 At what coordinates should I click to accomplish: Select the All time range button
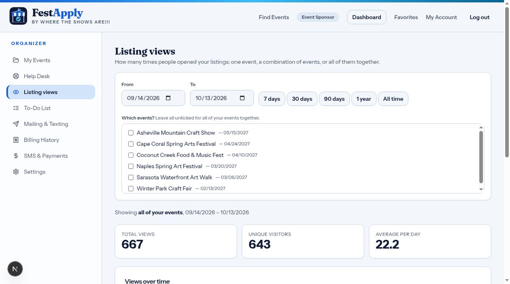pos(393,99)
